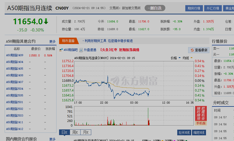Screen dimensions: 234x141
Task: Click the 名称 column header
Action: point(17,49)
